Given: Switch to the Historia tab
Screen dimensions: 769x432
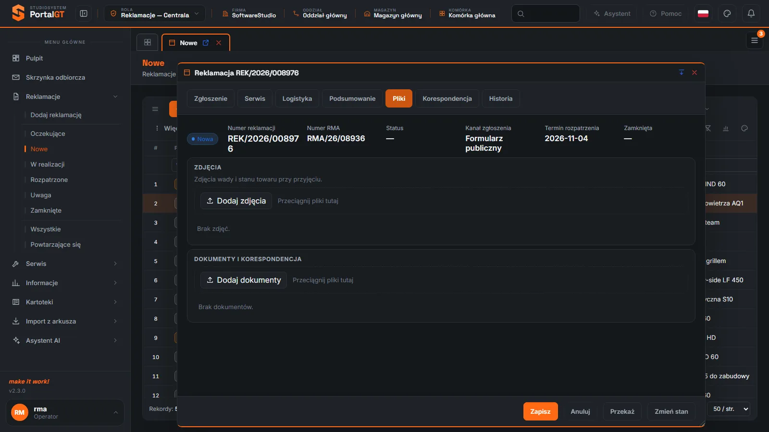Looking at the screenshot, I should (x=501, y=98).
